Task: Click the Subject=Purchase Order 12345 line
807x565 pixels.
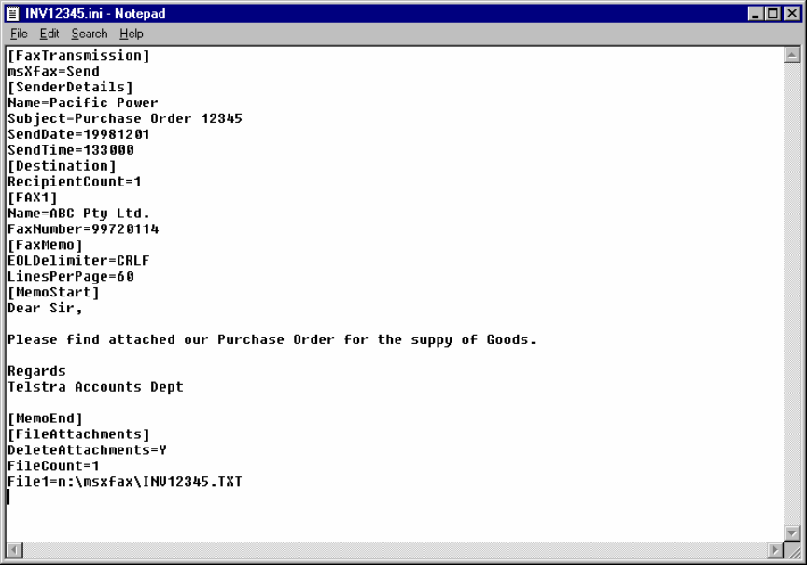Action: [x=125, y=118]
